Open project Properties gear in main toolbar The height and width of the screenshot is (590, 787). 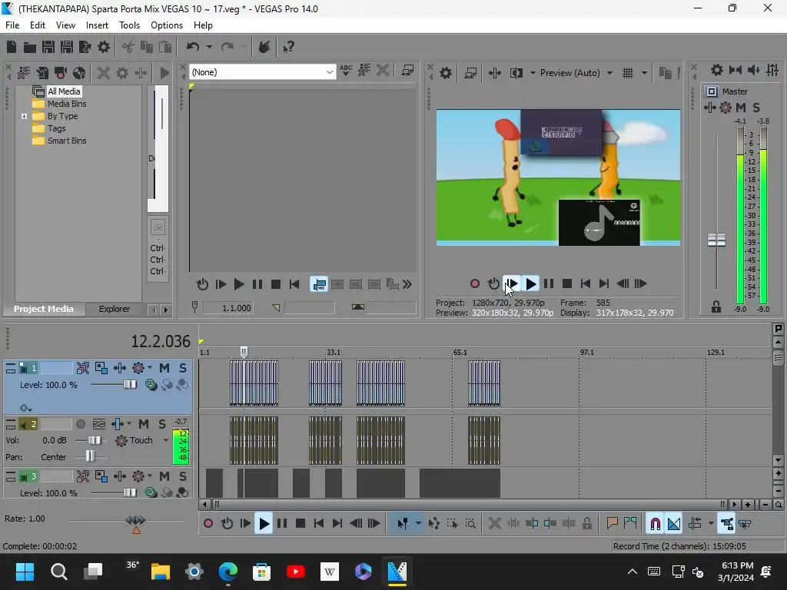[104, 47]
